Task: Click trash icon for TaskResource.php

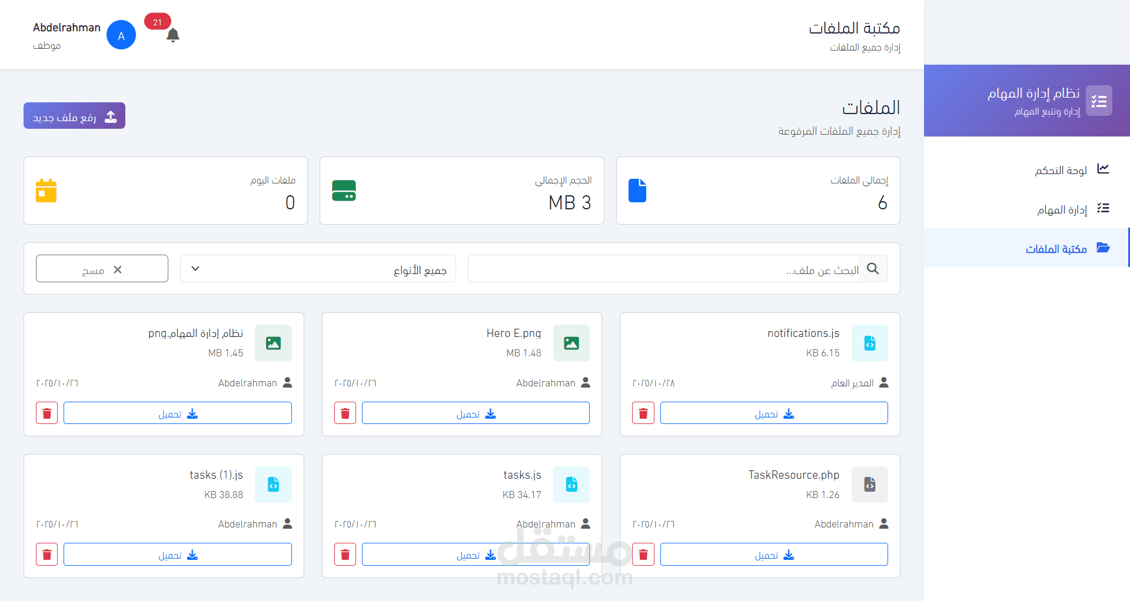Action: (x=643, y=555)
